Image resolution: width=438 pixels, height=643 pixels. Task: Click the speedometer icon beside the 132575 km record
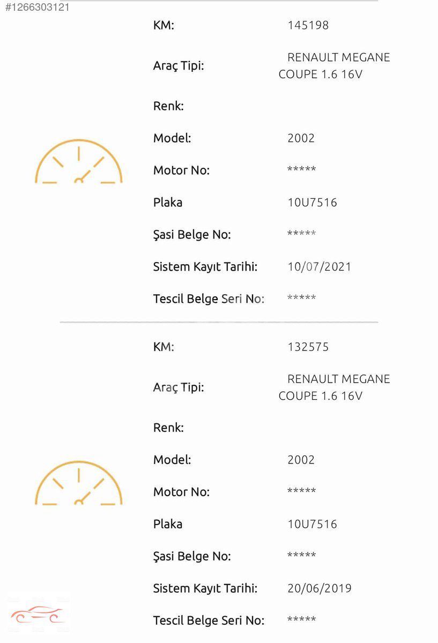(x=79, y=483)
